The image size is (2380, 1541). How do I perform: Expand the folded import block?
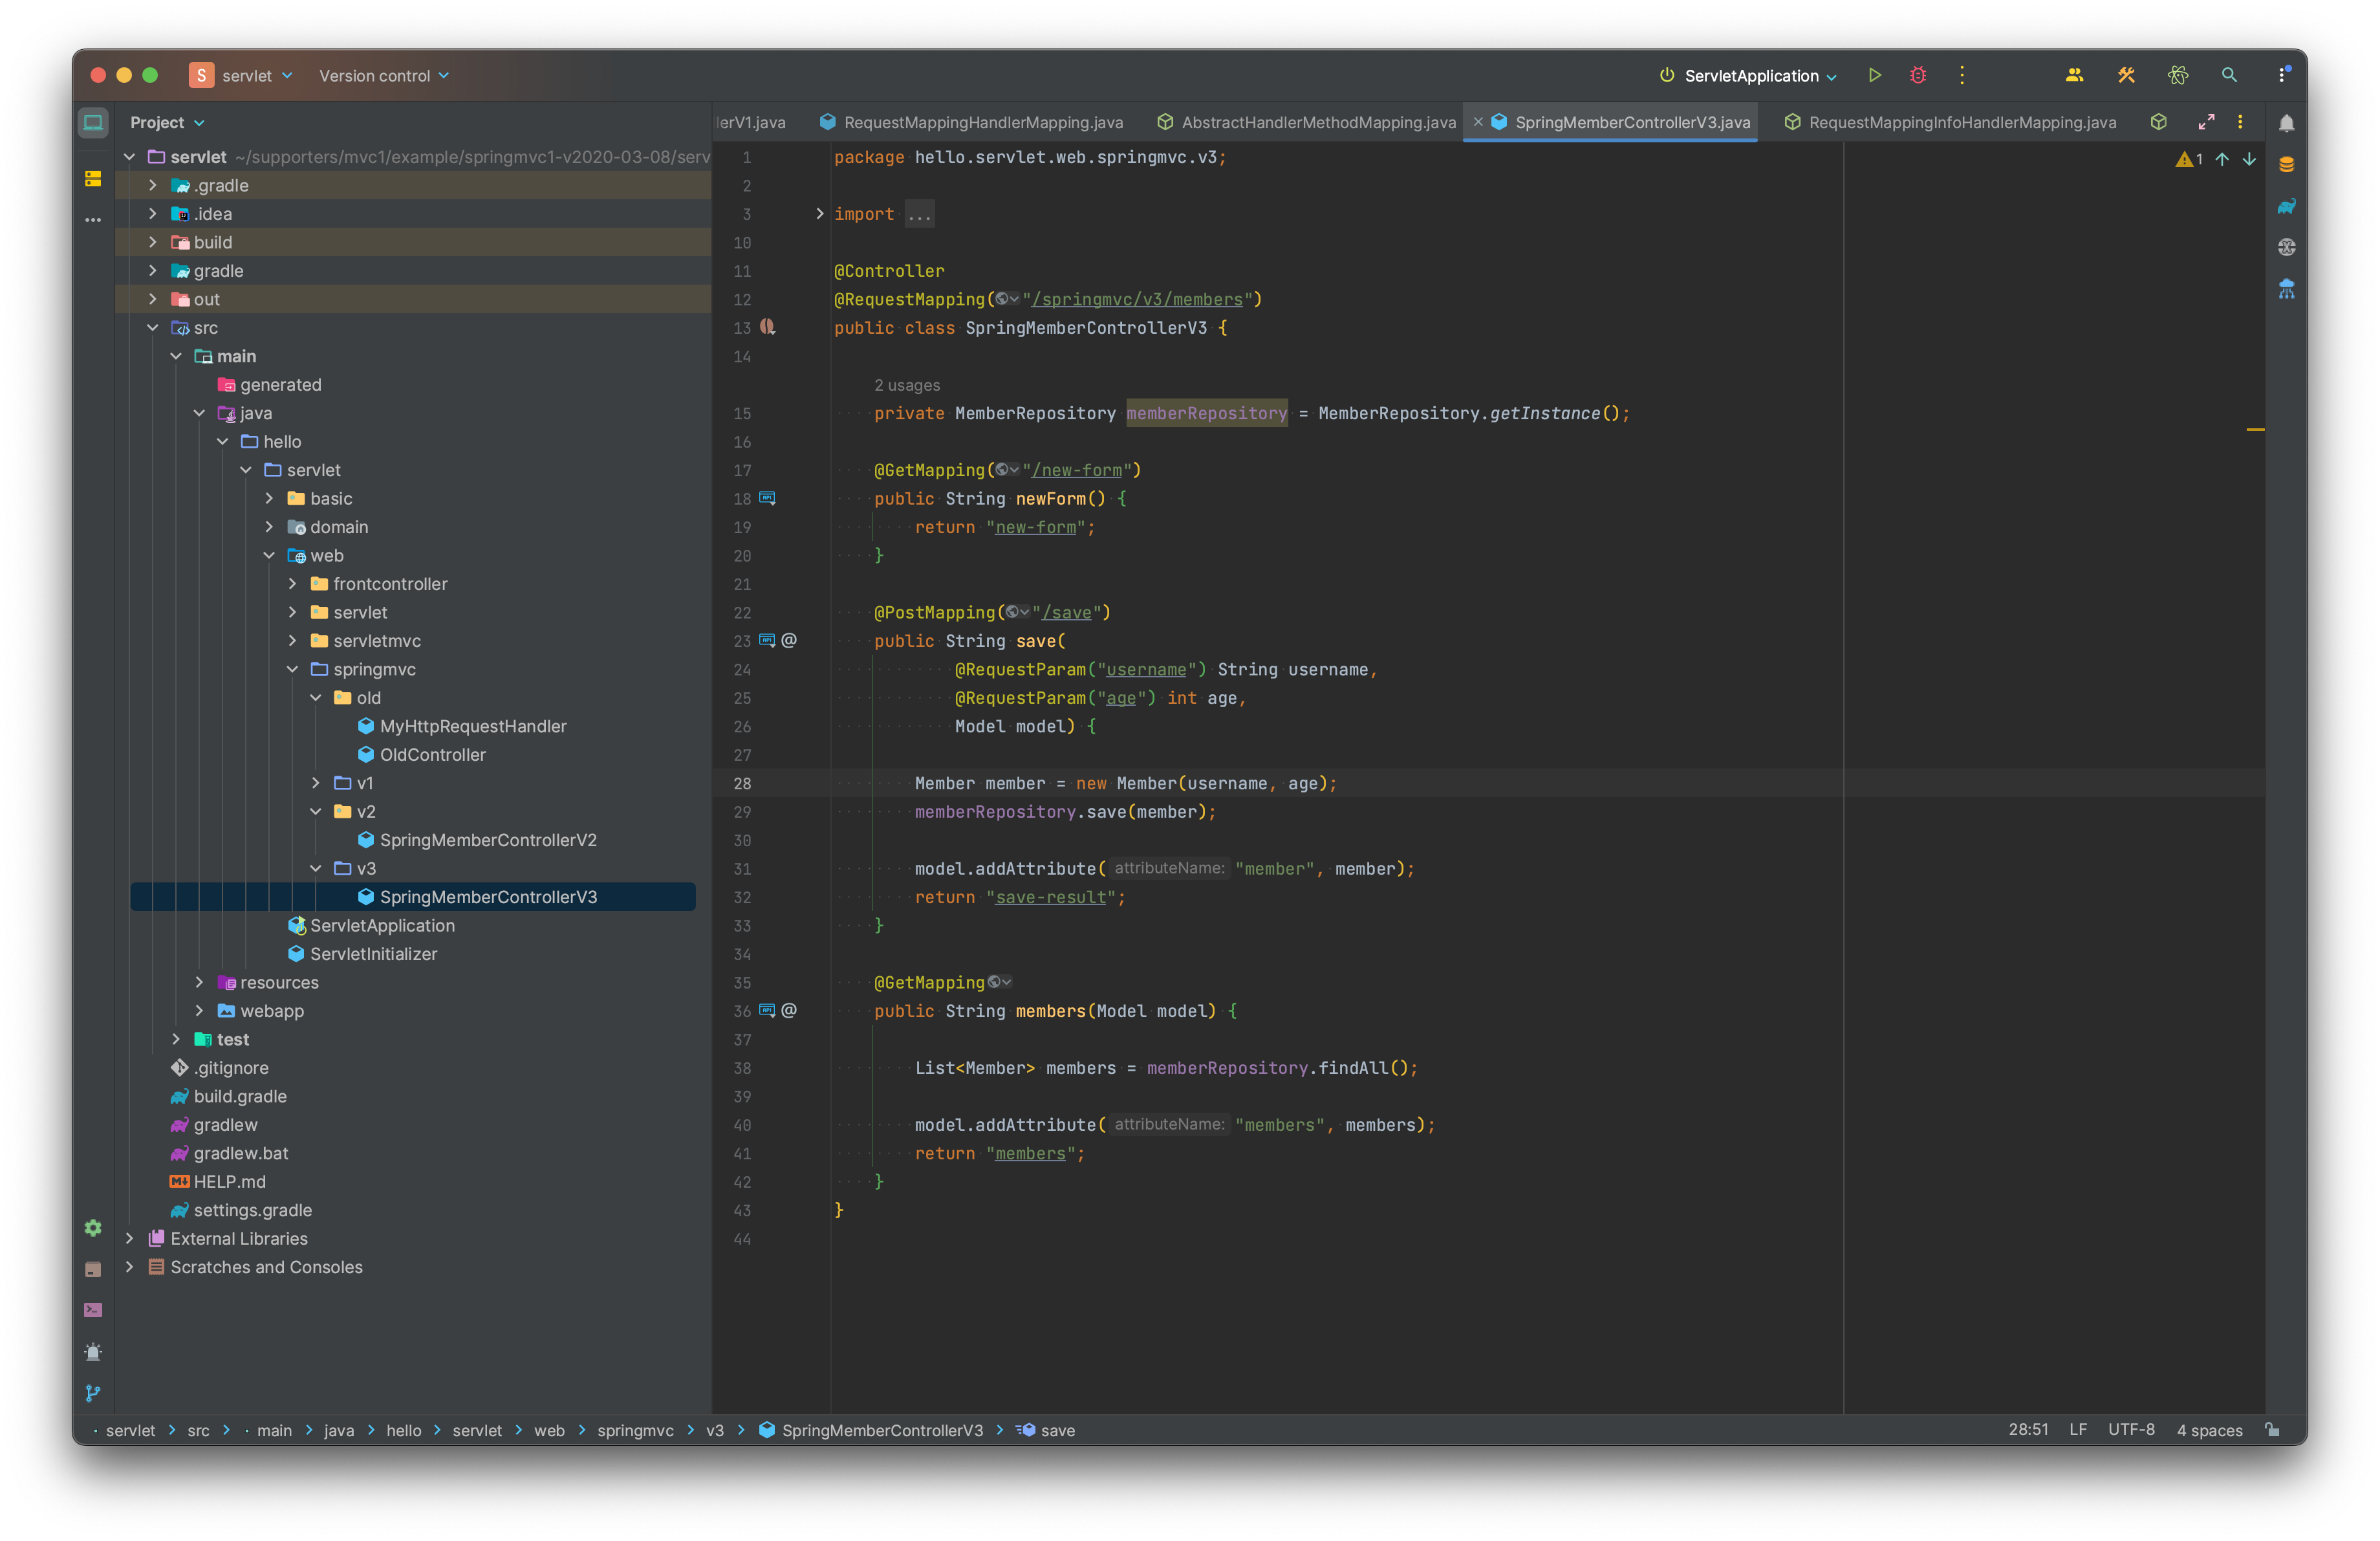pyautogui.click(x=820, y=214)
